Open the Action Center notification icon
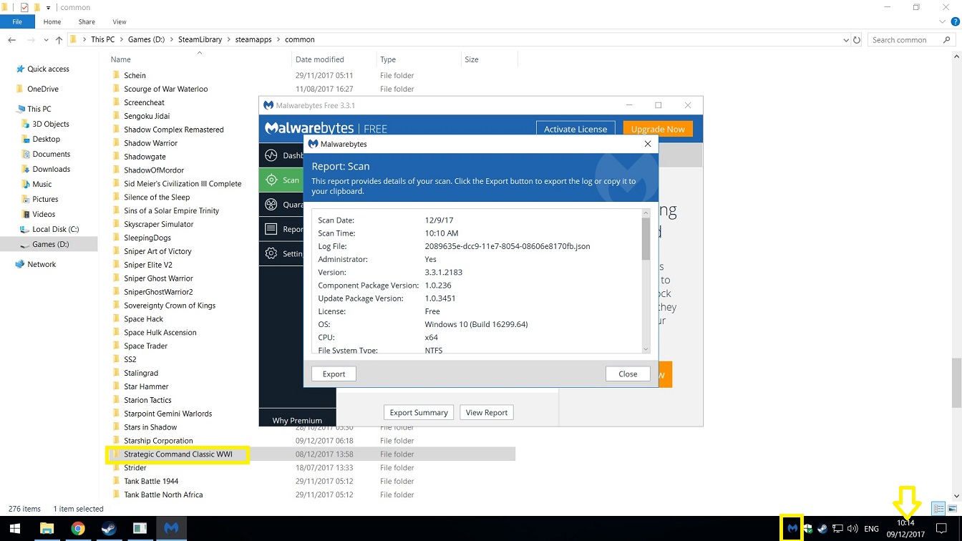Image resolution: width=962 pixels, height=541 pixels. click(941, 529)
